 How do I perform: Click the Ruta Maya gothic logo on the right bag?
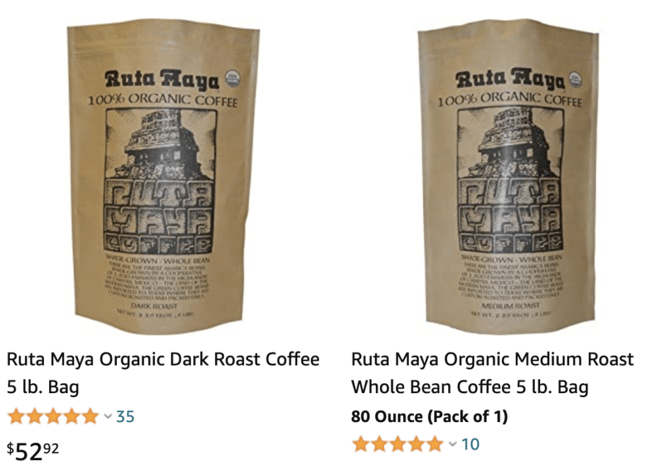click(509, 79)
